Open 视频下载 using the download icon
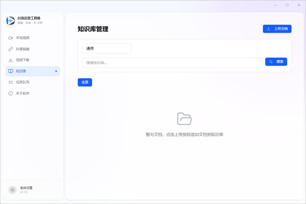 [x=11, y=60]
